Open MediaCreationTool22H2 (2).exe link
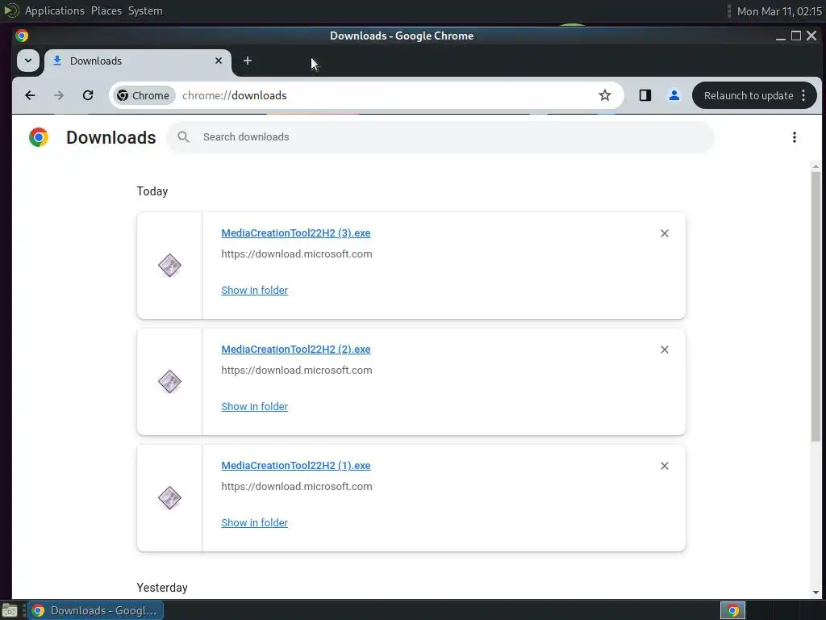The width and height of the screenshot is (826, 620). 295,349
